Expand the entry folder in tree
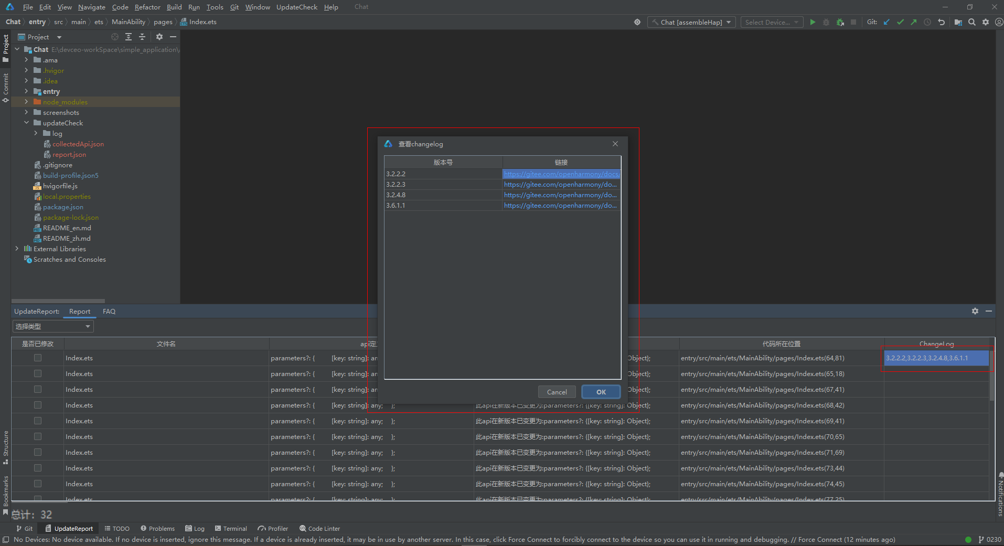This screenshot has width=1004, height=546. (26, 91)
